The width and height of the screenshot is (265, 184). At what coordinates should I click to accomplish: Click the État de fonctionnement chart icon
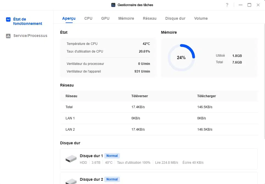coord(8,19)
